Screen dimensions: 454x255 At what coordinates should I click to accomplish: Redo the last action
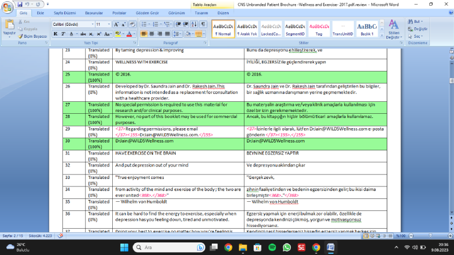coord(38,5)
